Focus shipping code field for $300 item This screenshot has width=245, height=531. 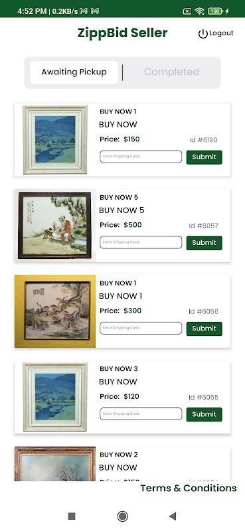tap(141, 328)
